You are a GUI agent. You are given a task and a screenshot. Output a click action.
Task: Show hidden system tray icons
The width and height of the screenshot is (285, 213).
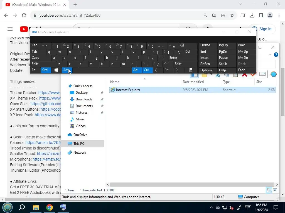pos(211,207)
